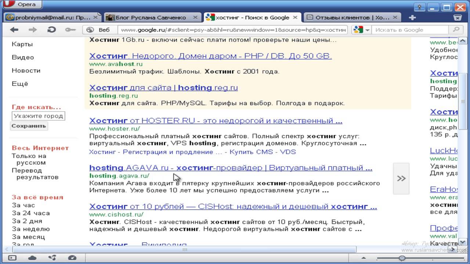Close the Блог Руслана Савченко tab
470x264 pixels.
click(196, 17)
